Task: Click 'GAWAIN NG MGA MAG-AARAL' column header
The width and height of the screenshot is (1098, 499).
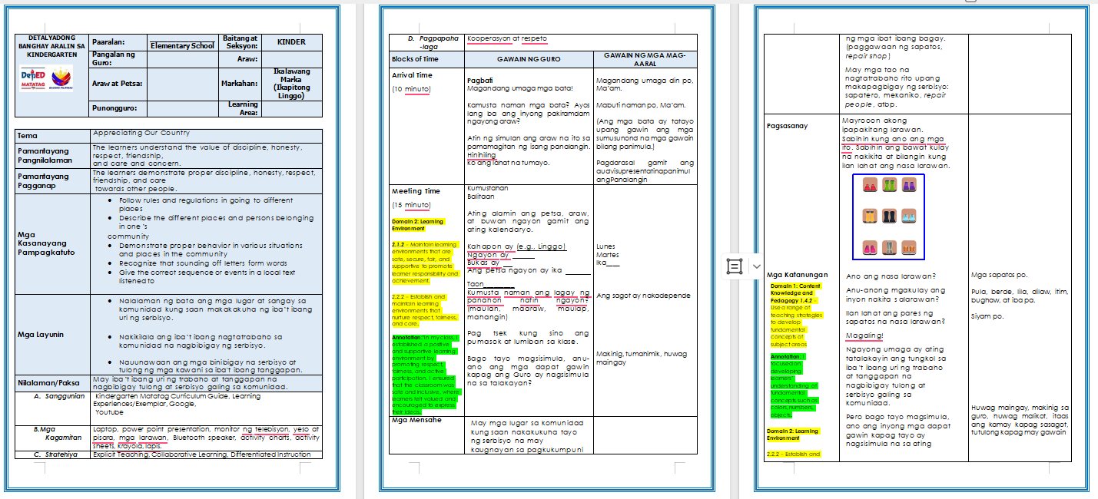Action: tap(645, 59)
